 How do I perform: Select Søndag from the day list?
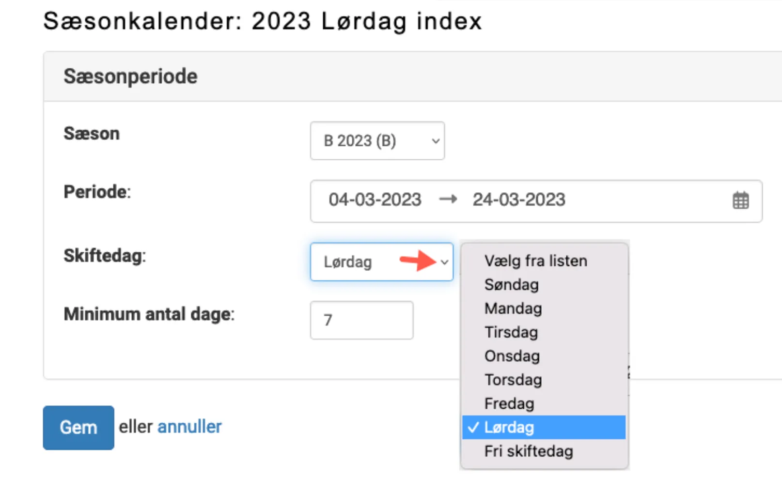[511, 285]
